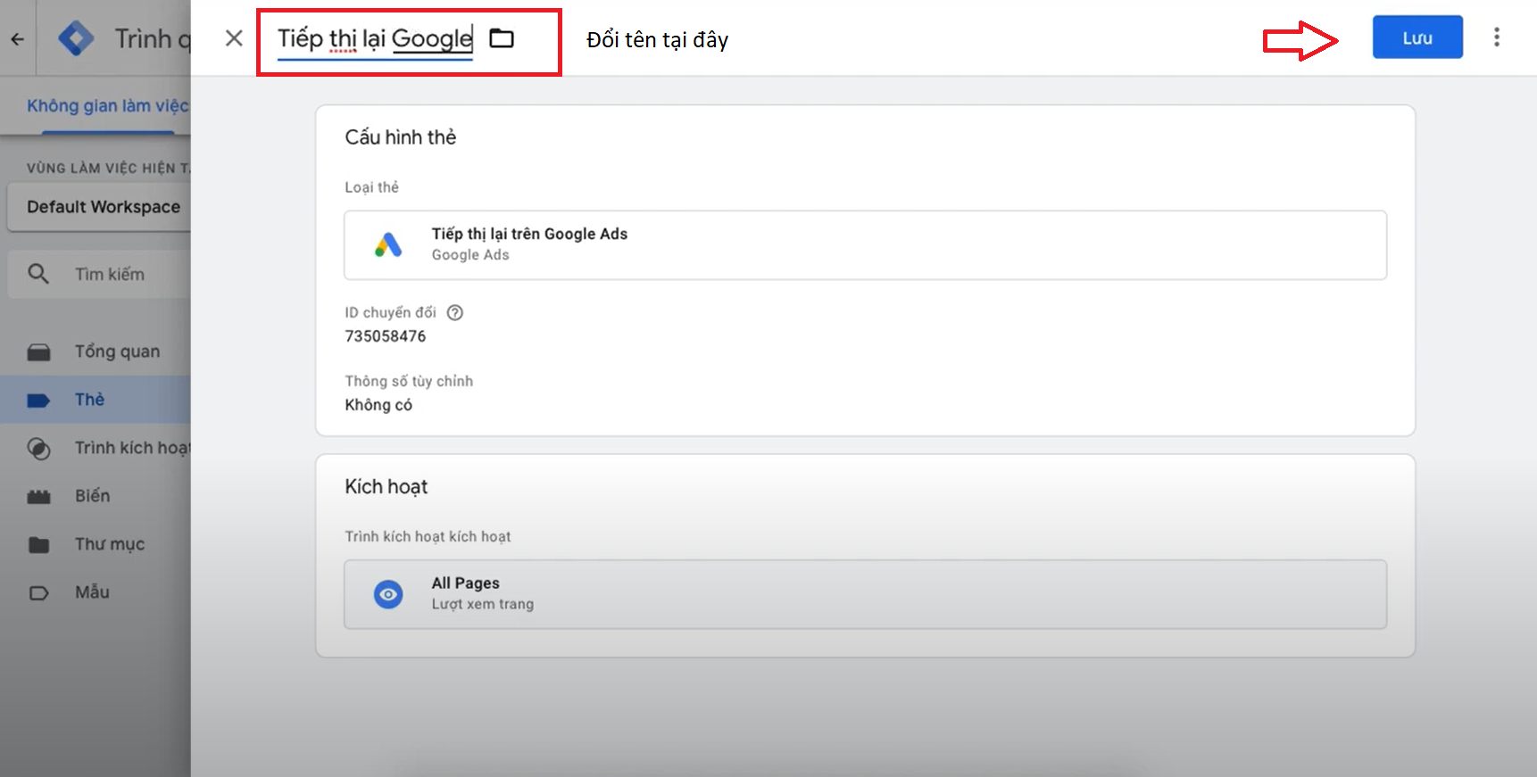This screenshot has width=1537, height=777.
Task: Click the Lưu save button
Action: click(x=1417, y=37)
